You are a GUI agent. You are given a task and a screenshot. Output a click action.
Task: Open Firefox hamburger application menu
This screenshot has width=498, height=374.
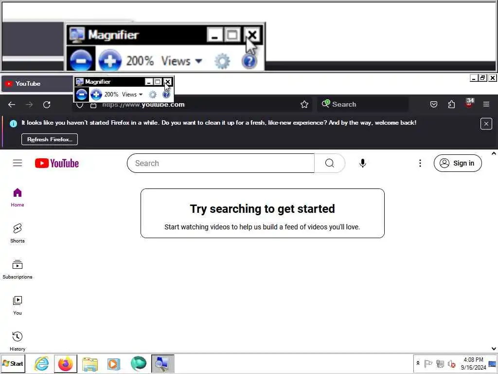tap(486, 104)
